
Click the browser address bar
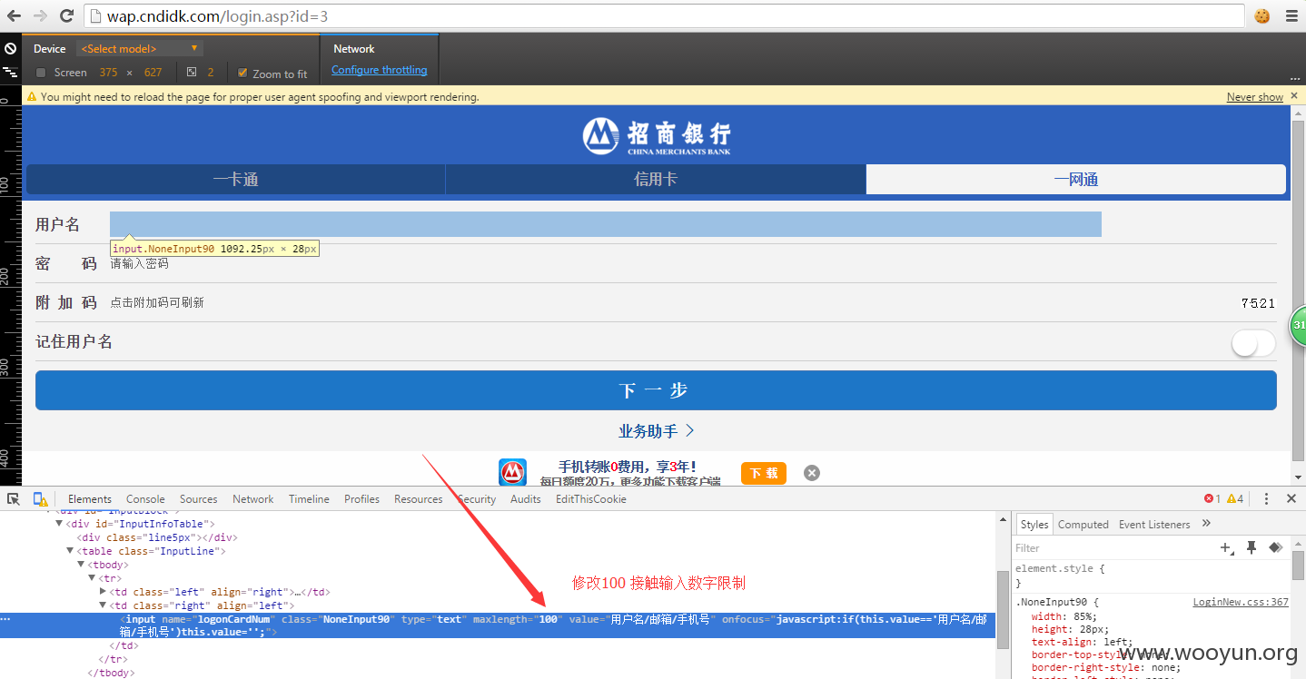pyautogui.click(x=664, y=16)
